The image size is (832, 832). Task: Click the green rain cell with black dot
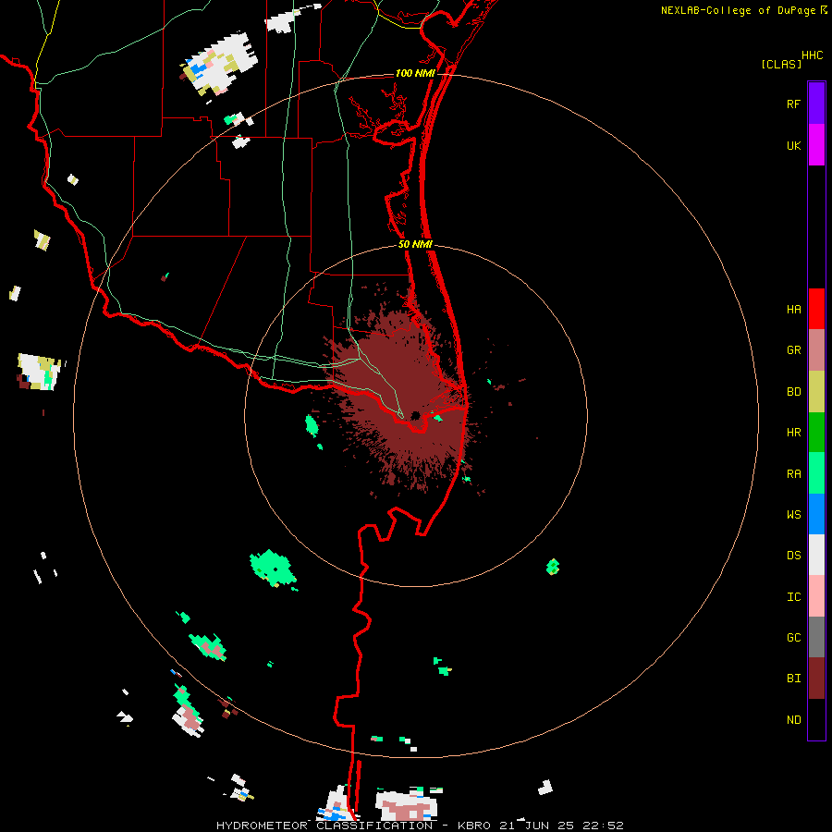tap(272, 568)
